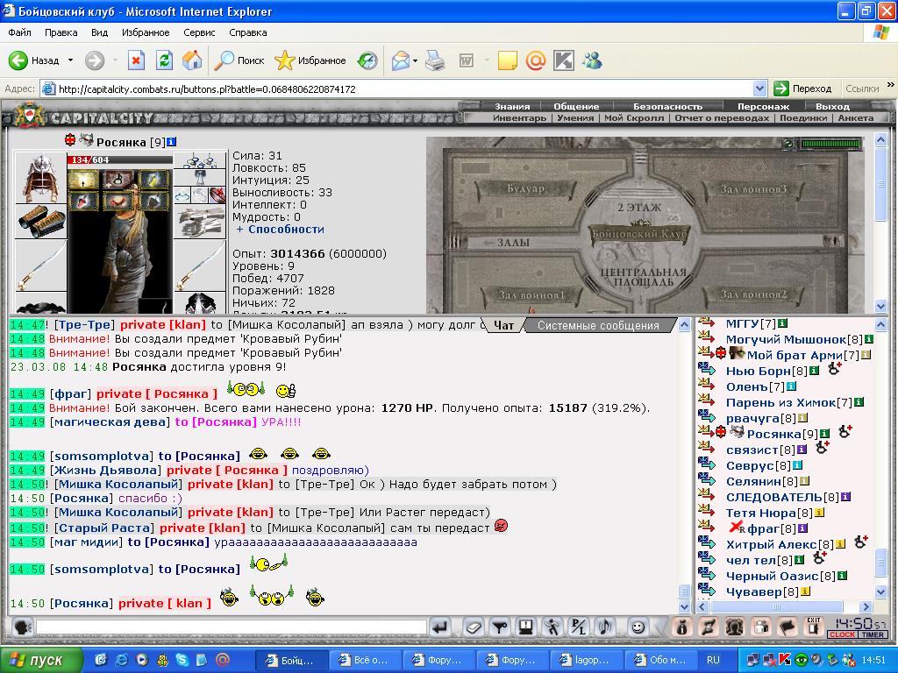This screenshot has width=898, height=673.
Task: Click the IE Home button
Action: click(192, 60)
